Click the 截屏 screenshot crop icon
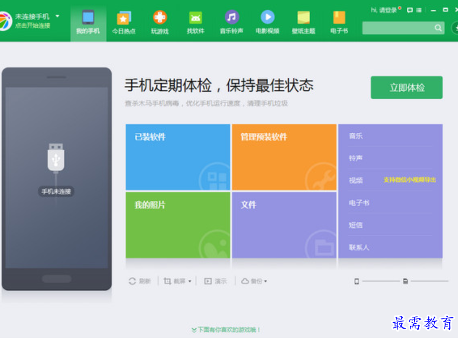Image resolution: width=458 pixels, height=340 pixels. [167, 281]
